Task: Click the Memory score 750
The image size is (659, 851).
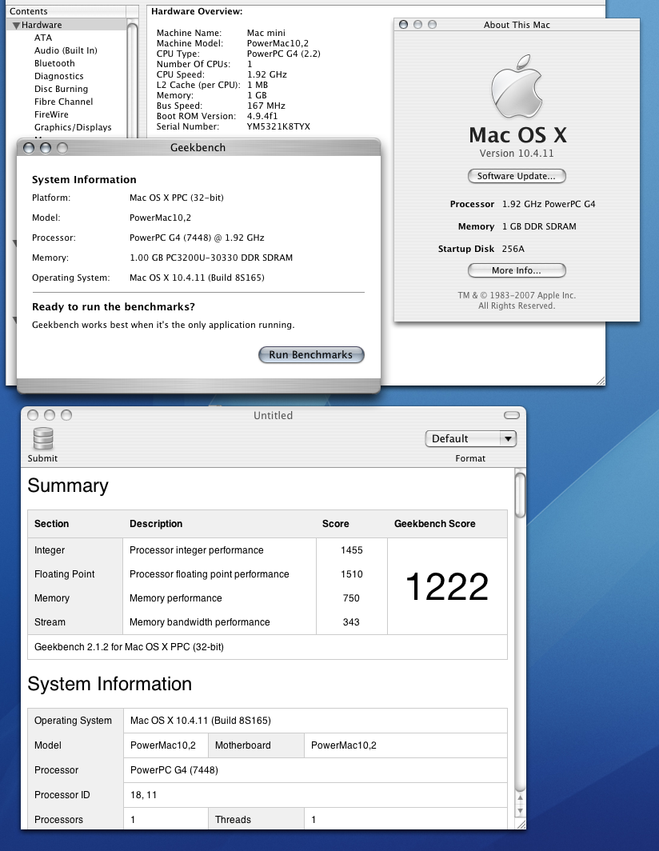Action: coord(351,598)
